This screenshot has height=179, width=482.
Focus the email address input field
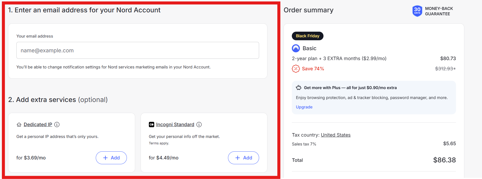pos(138,50)
